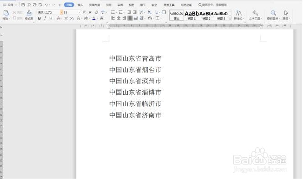Image resolution: width=304 pixels, height=180 pixels.
Task: Switch to the 页面布局 tab
Action: 94,5
